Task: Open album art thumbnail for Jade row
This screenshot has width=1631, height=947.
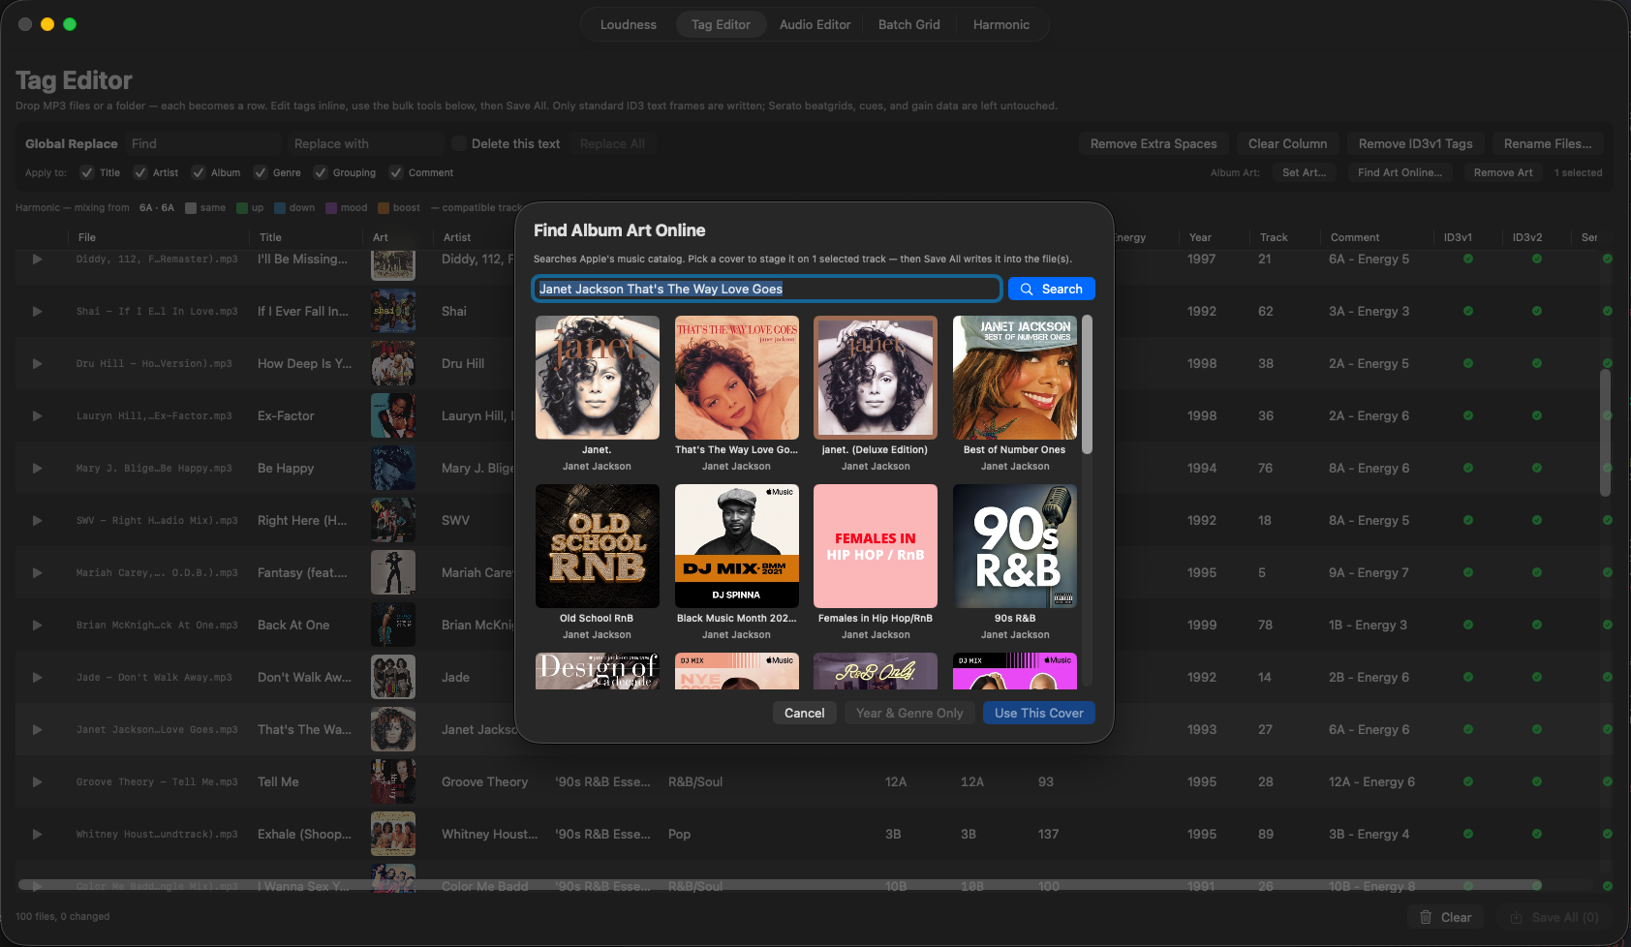Action: pos(393,677)
